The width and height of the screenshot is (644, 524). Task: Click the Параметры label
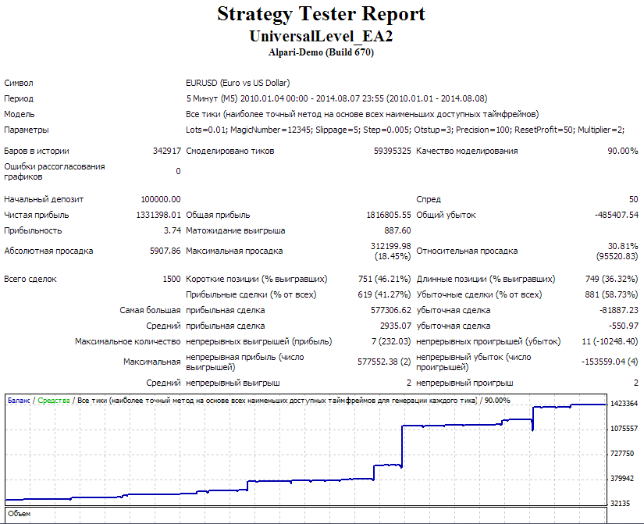(x=27, y=130)
